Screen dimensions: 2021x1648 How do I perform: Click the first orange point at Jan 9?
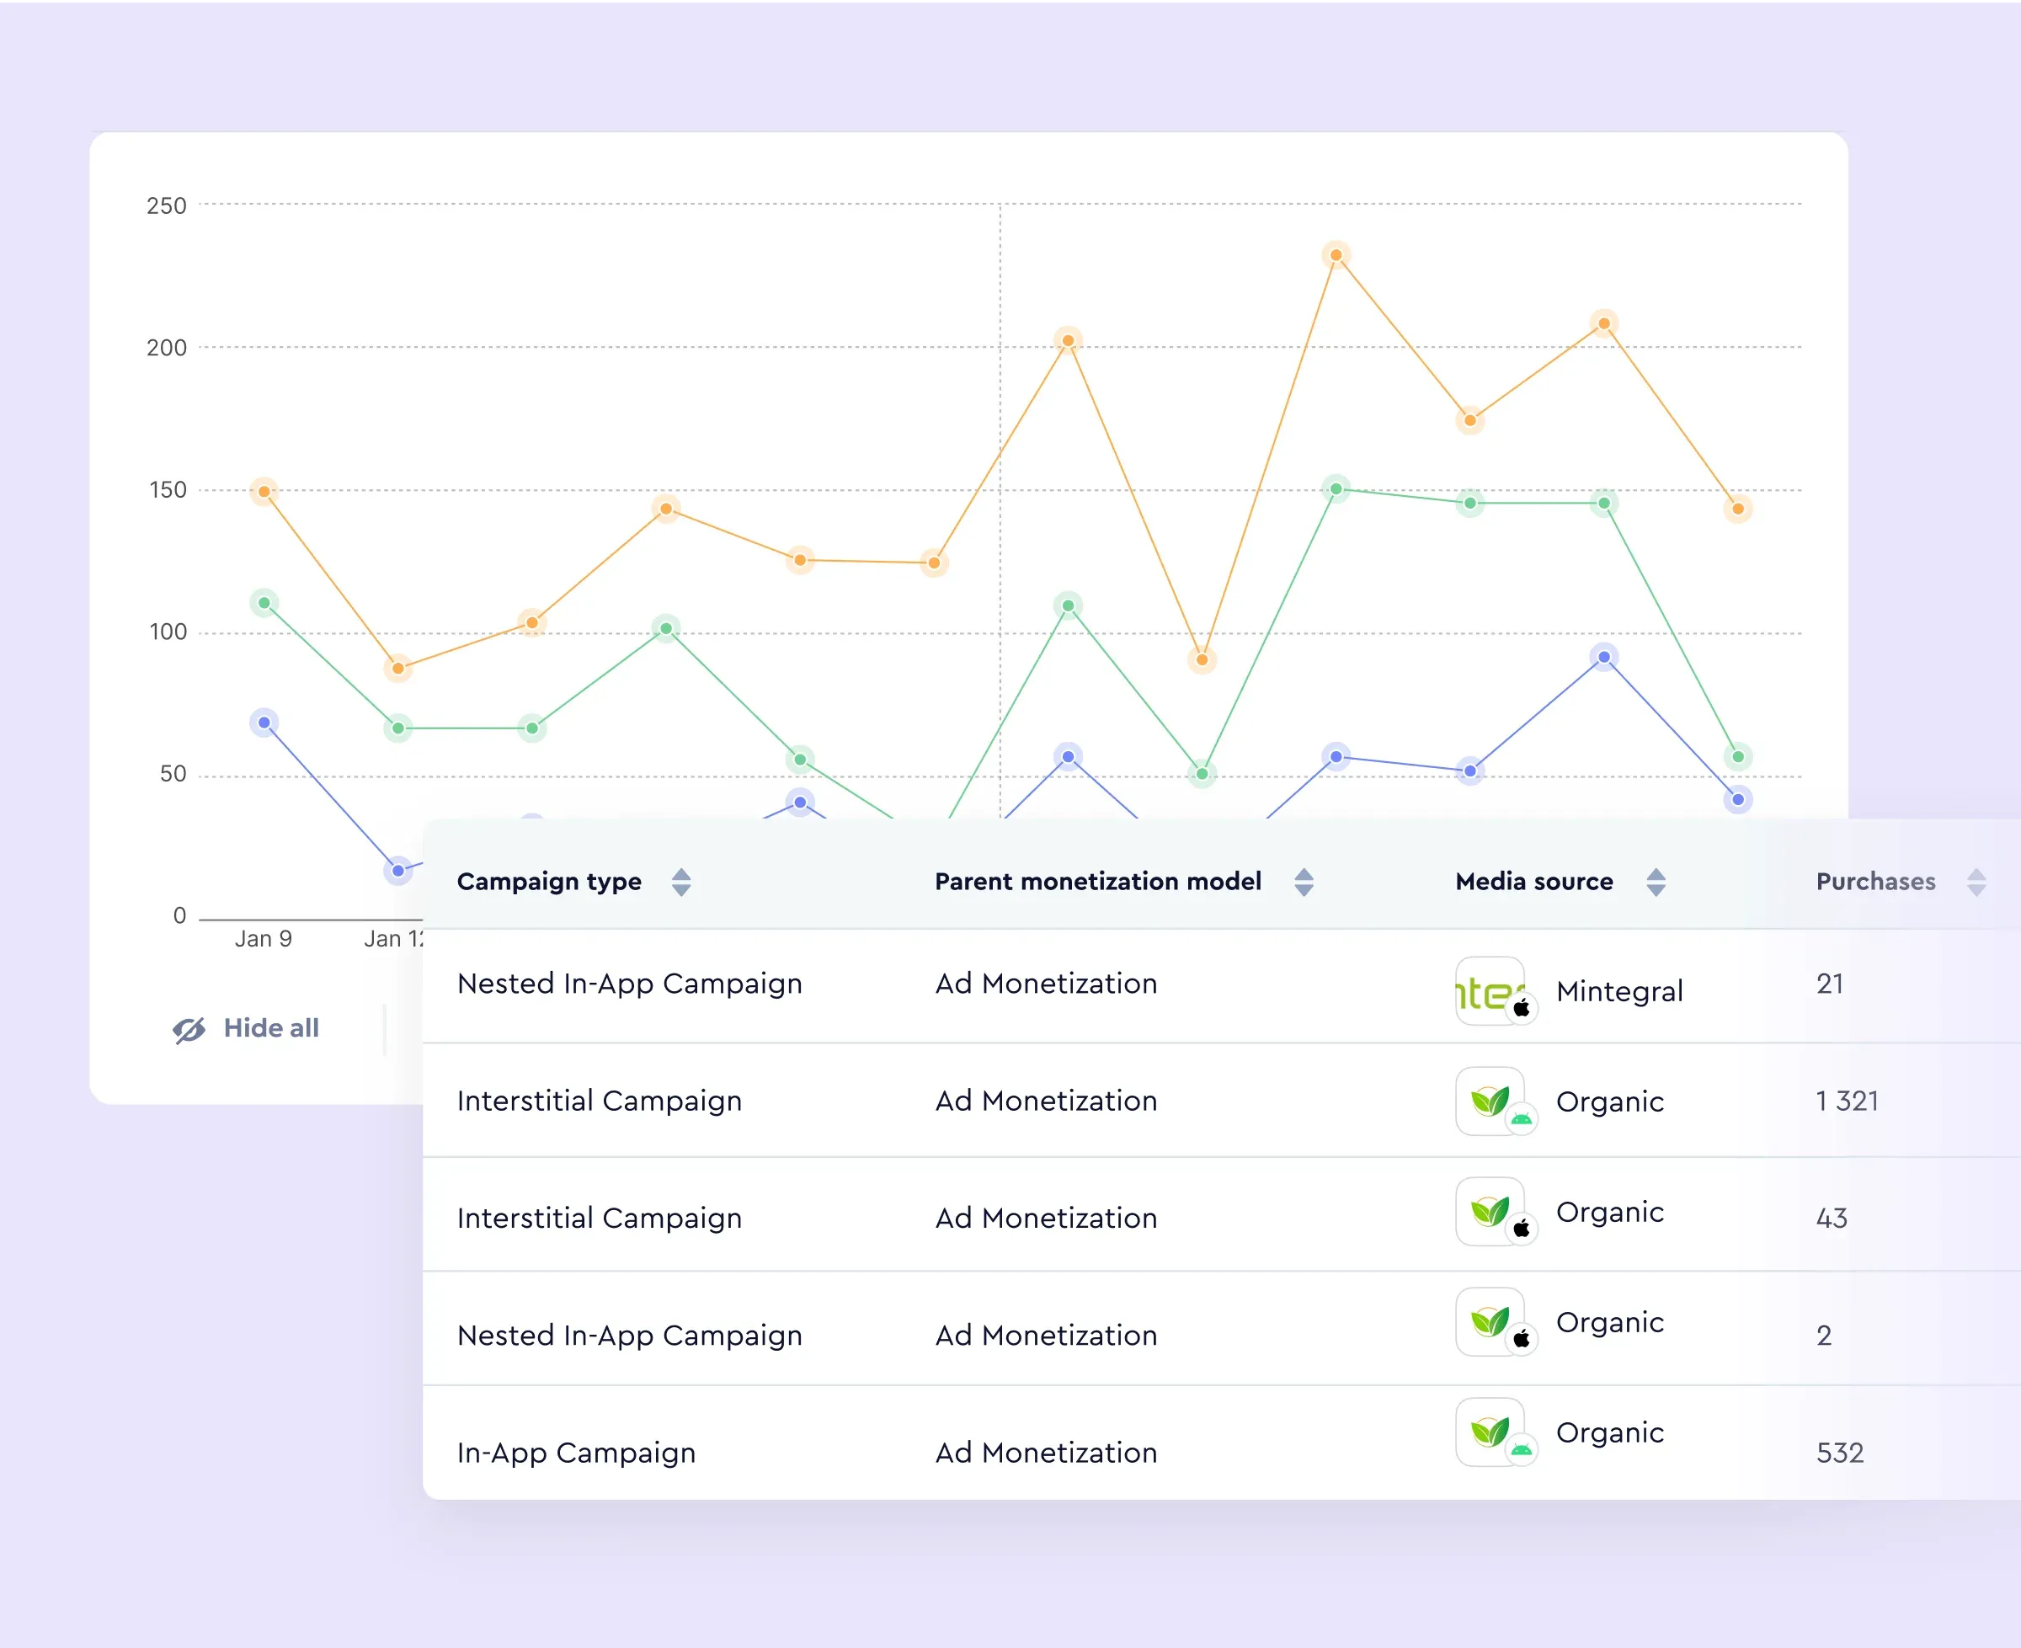tap(264, 492)
